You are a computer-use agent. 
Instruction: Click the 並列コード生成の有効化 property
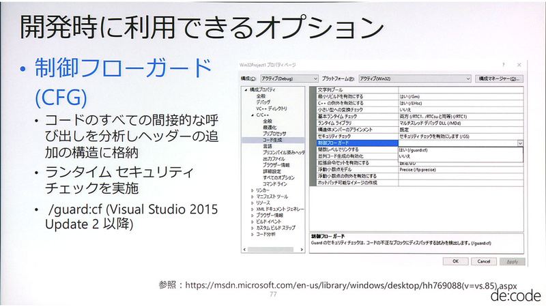click(x=357, y=156)
